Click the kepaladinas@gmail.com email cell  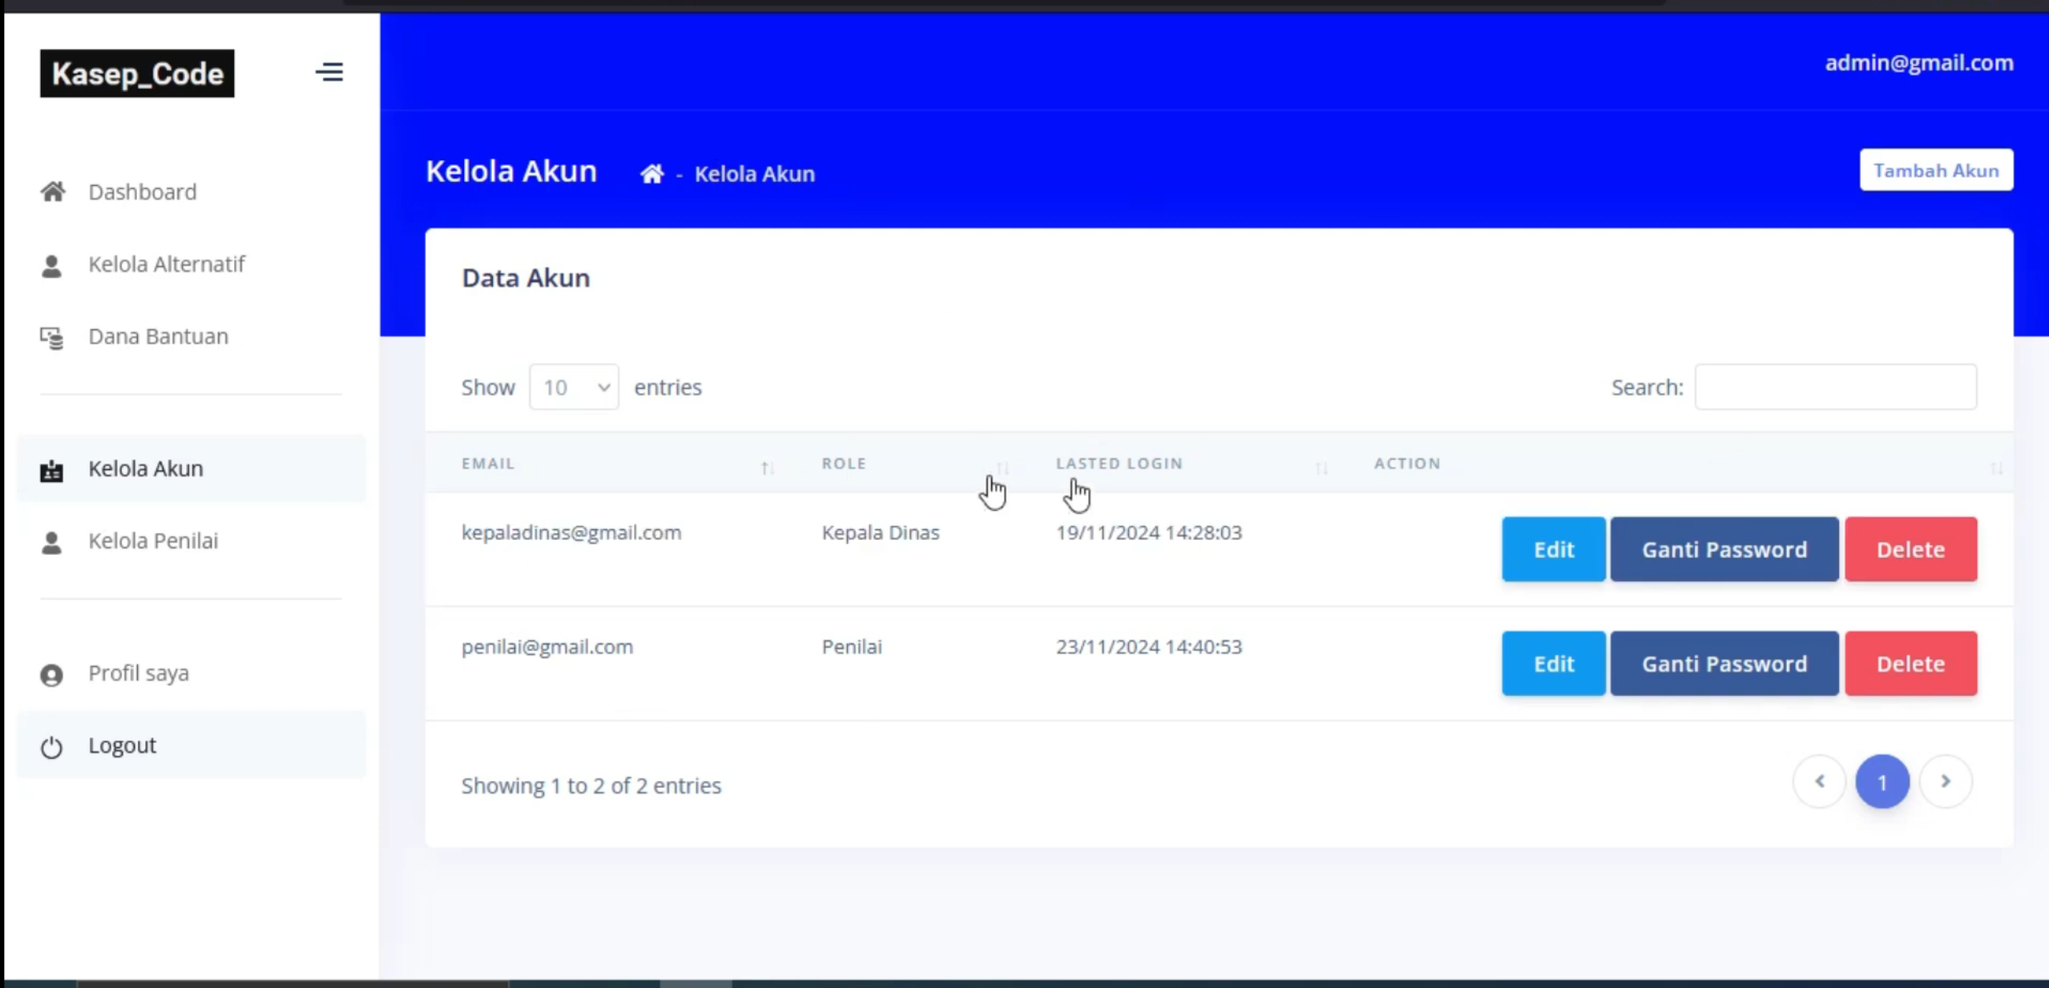pyautogui.click(x=571, y=532)
